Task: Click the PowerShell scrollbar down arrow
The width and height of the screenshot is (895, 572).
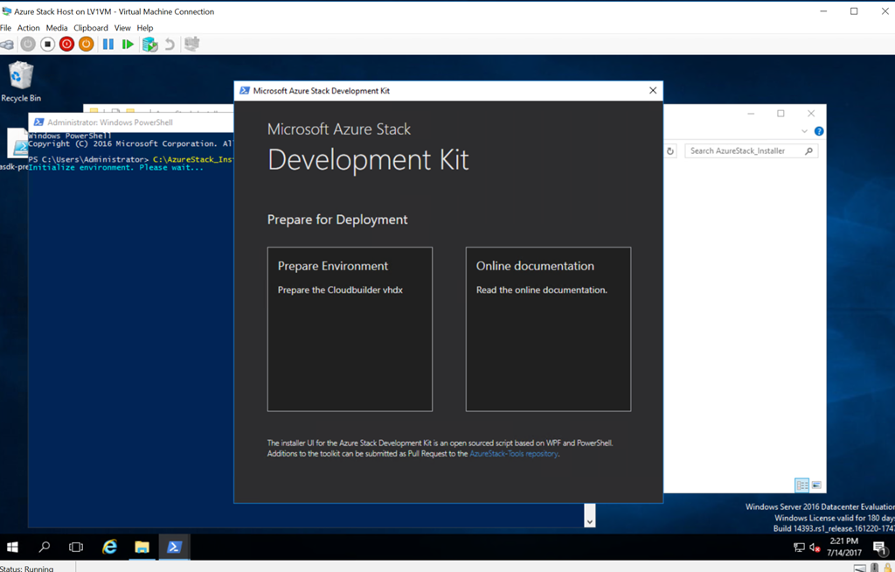Action: (590, 521)
